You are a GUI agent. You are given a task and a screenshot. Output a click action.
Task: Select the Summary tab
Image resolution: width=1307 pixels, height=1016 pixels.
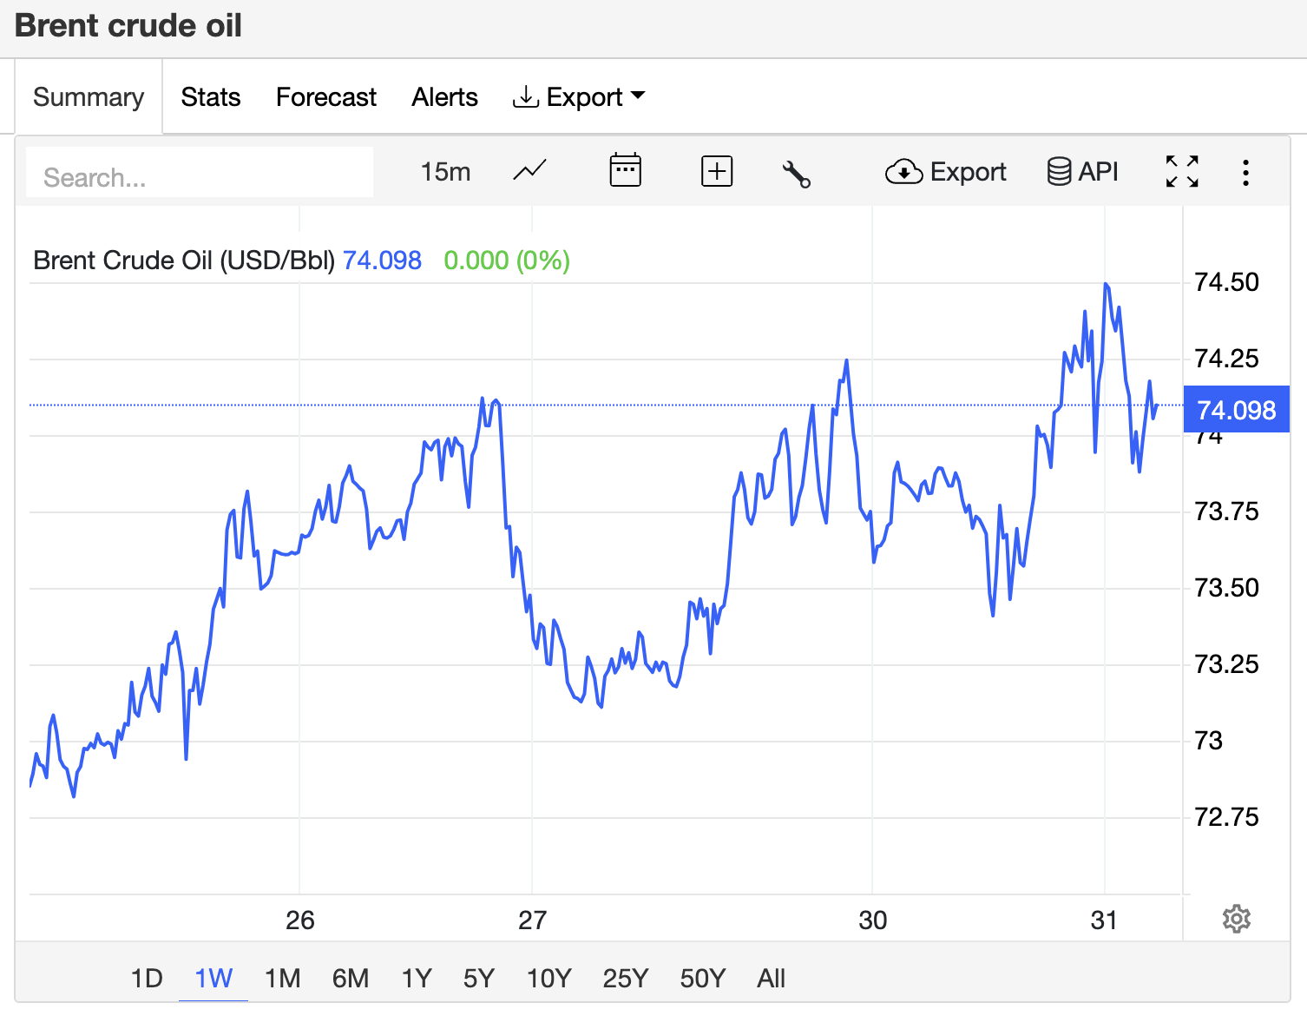89,97
